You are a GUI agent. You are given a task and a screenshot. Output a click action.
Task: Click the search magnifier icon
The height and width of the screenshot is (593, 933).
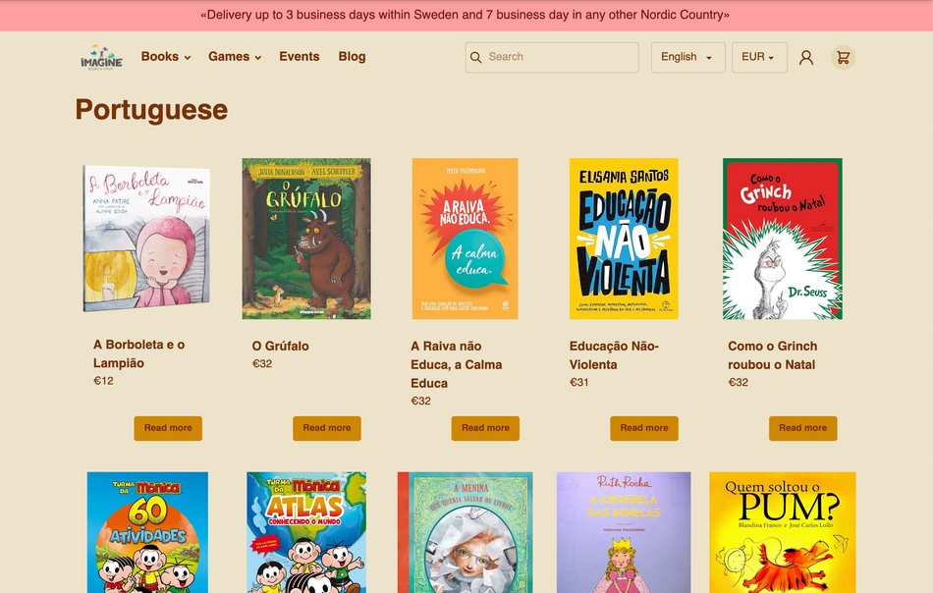(x=476, y=57)
